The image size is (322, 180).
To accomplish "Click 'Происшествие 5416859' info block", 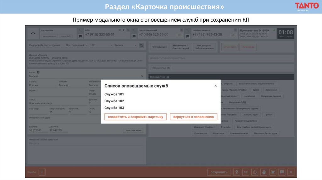I will coord(257,33).
